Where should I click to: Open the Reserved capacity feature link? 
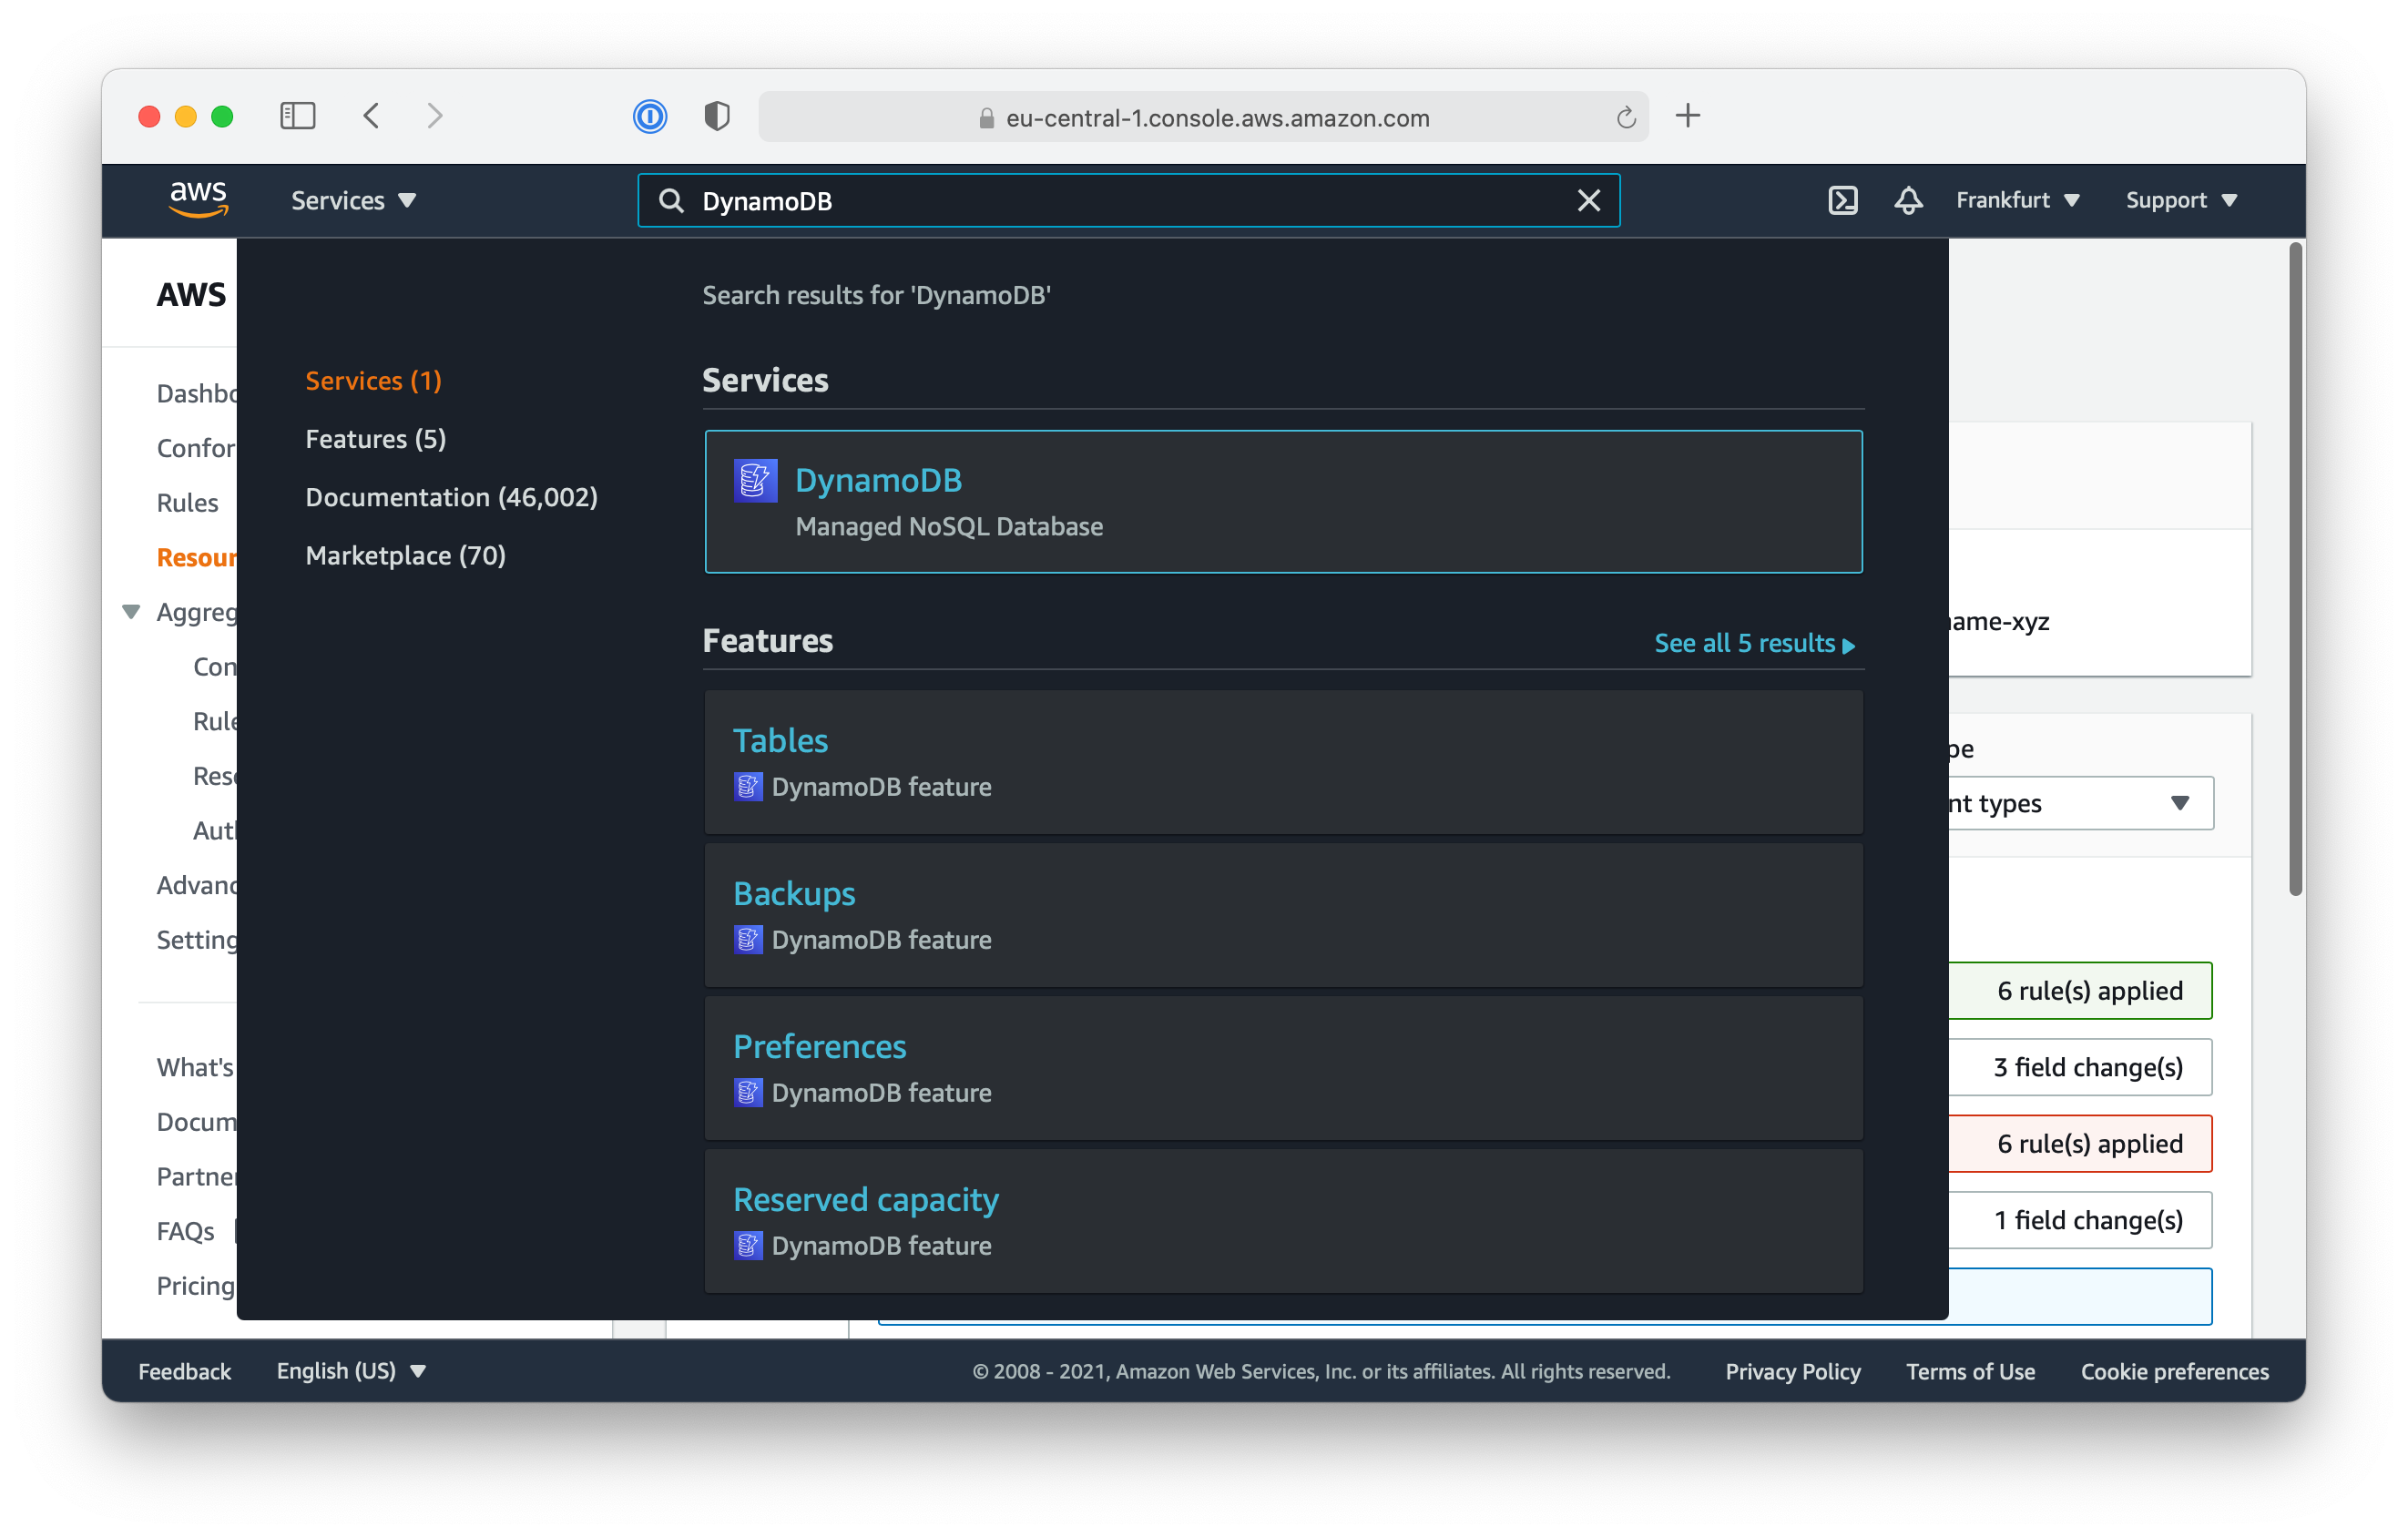(x=866, y=1200)
